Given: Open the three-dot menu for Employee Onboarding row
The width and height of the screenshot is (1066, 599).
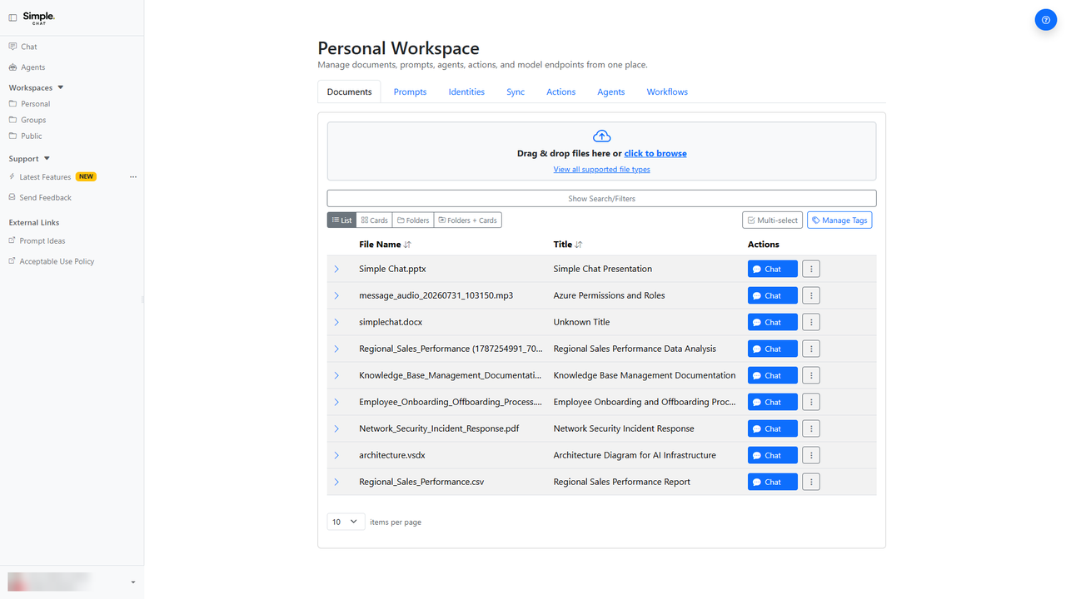Looking at the screenshot, I should (x=811, y=402).
